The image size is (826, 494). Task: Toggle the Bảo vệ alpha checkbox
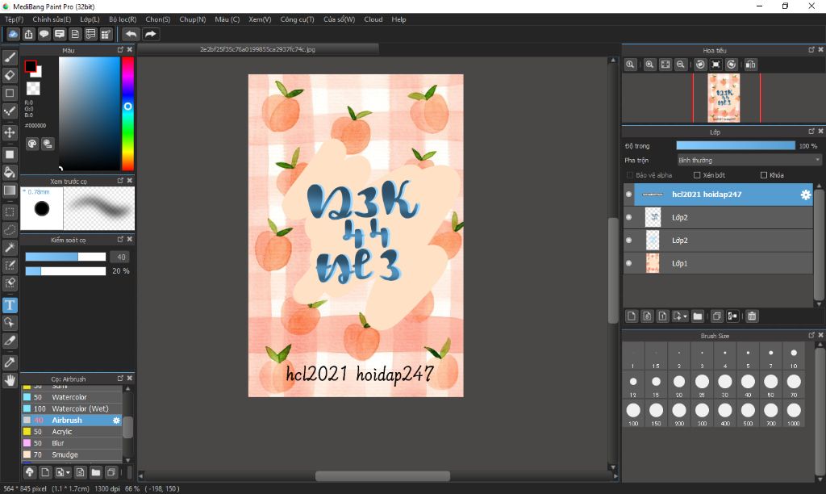point(630,175)
